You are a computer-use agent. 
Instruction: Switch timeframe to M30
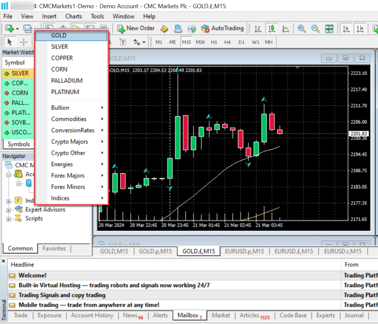click(200, 42)
